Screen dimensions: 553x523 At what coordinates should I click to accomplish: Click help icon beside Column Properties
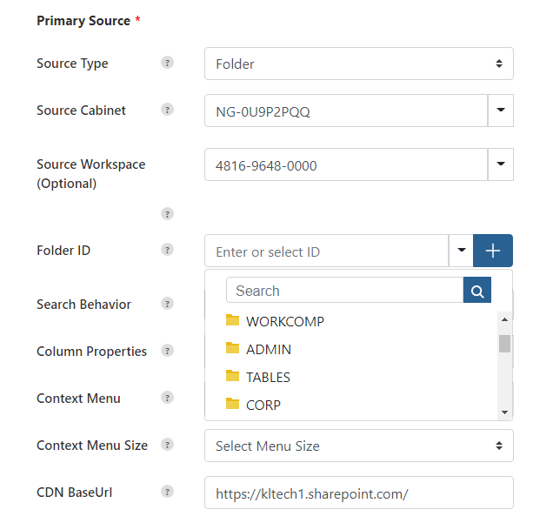167,351
